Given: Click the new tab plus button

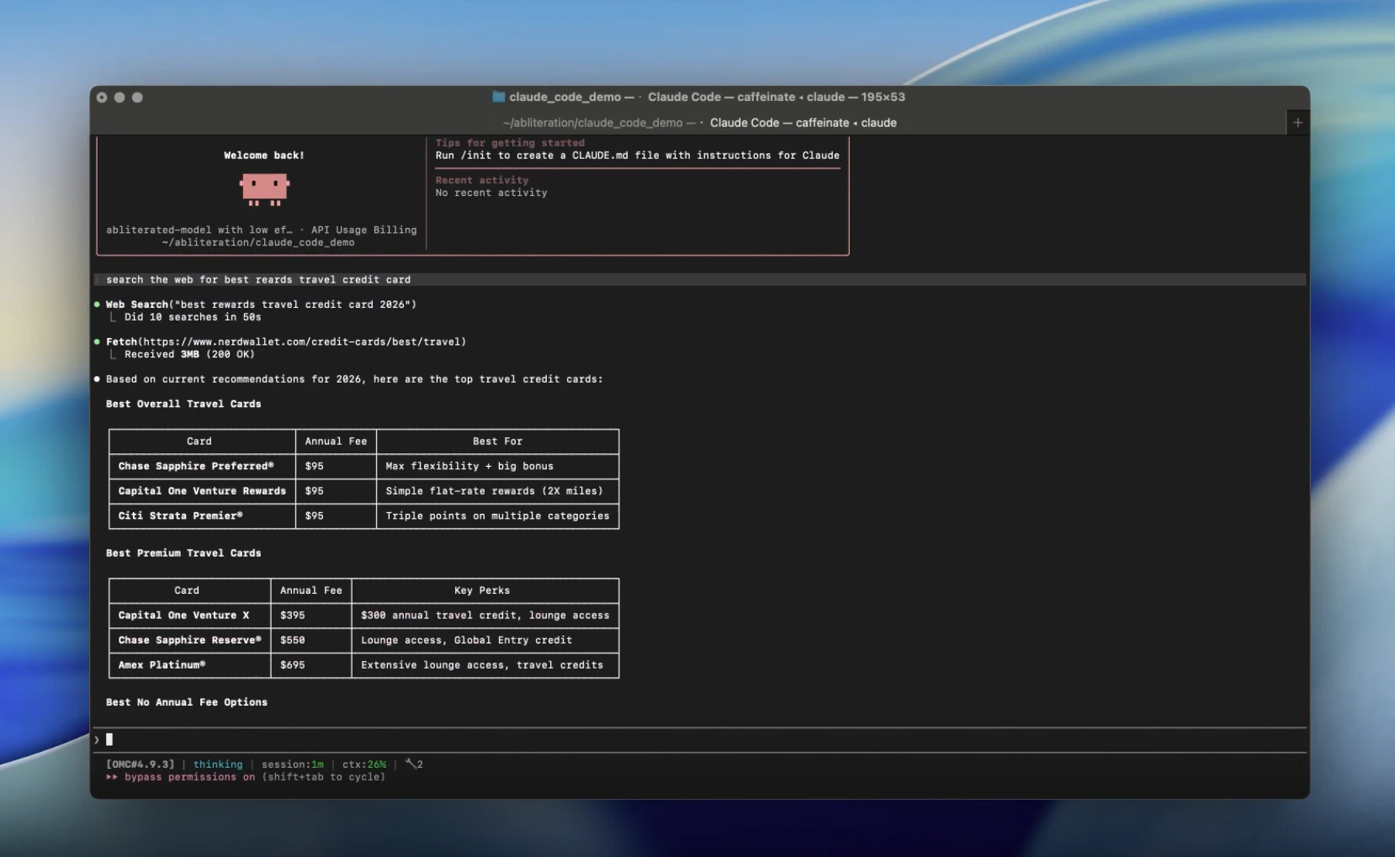Looking at the screenshot, I should pyautogui.click(x=1297, y=123).
